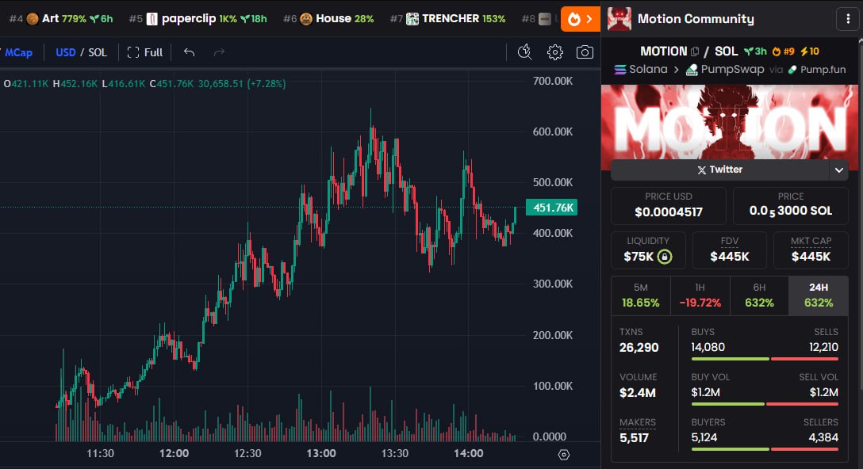
Task: Open the chart settings gear
Action: click(554, 52)
